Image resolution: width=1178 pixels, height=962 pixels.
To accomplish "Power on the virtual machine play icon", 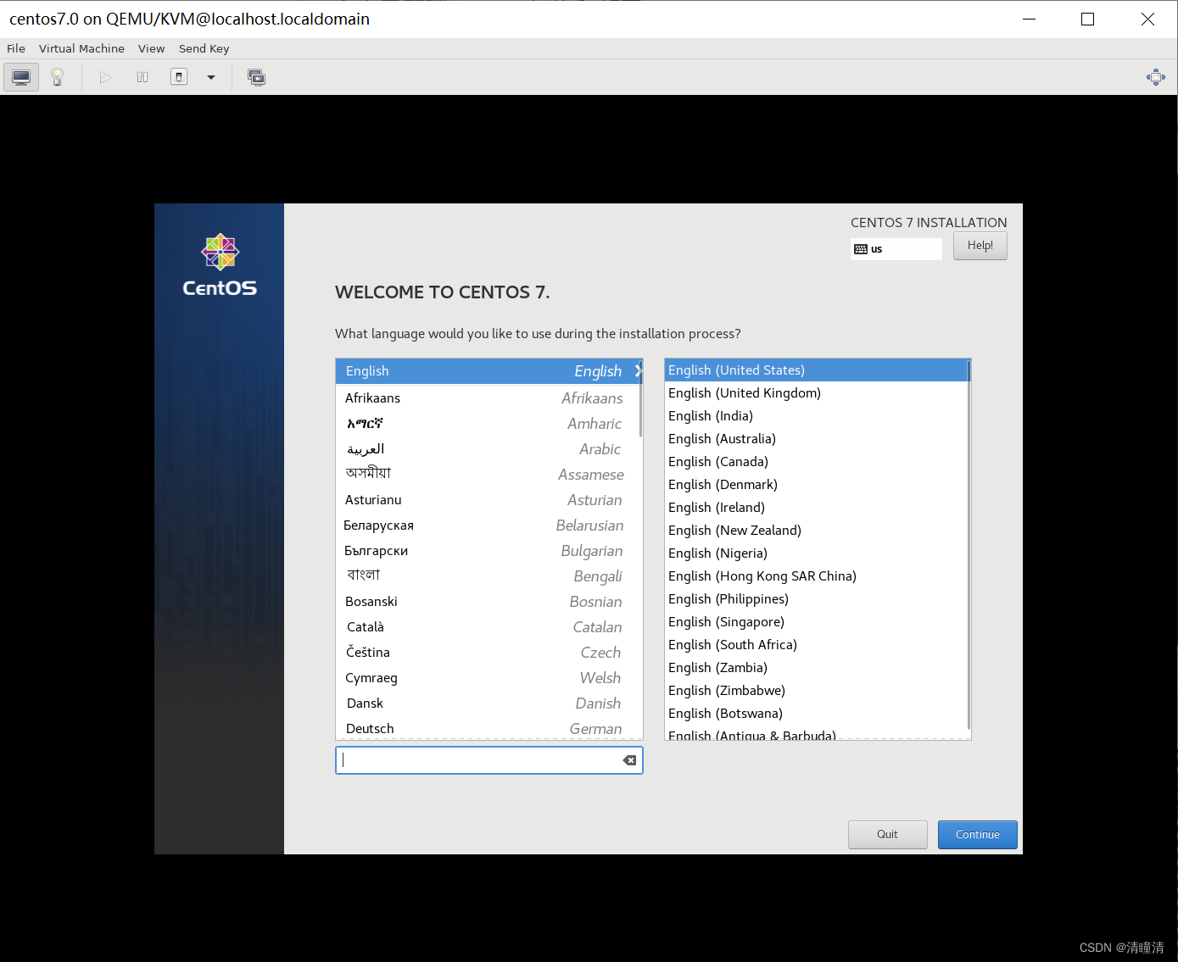I will [105, 77].
